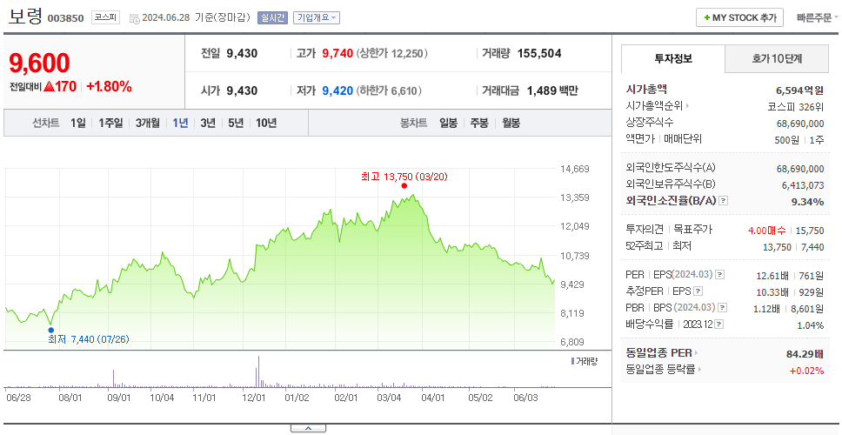Select 5년 line chart period
The height and width of the screenshot is (435, 842).
point(236,123)
